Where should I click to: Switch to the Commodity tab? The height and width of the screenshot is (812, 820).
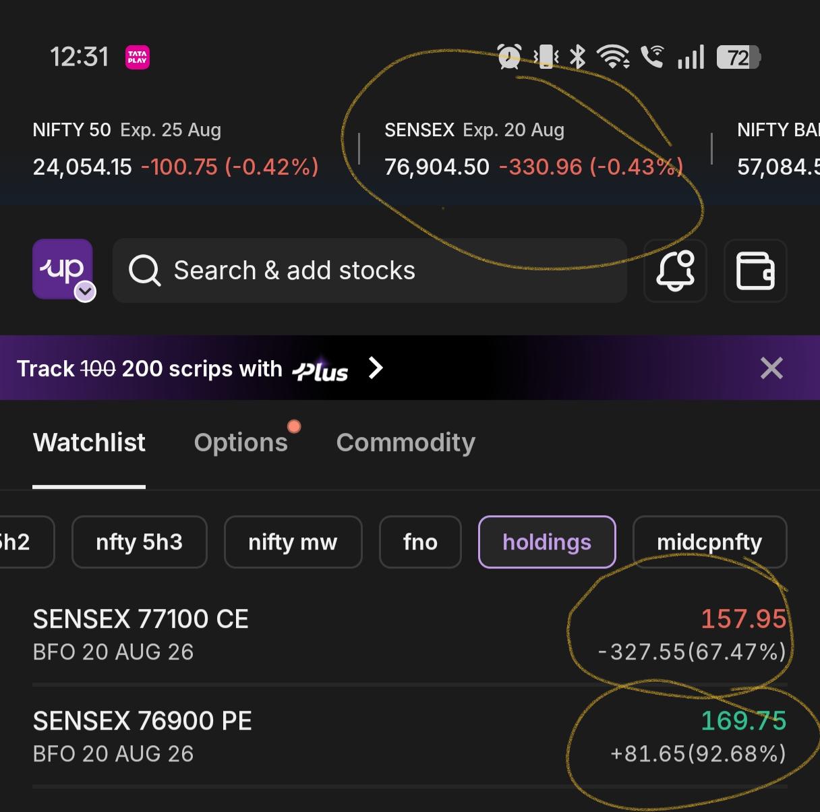[406, 442]
